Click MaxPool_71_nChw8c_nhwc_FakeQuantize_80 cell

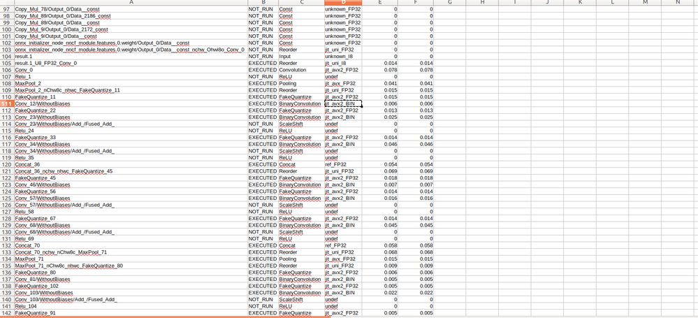[x=131, y=266]
